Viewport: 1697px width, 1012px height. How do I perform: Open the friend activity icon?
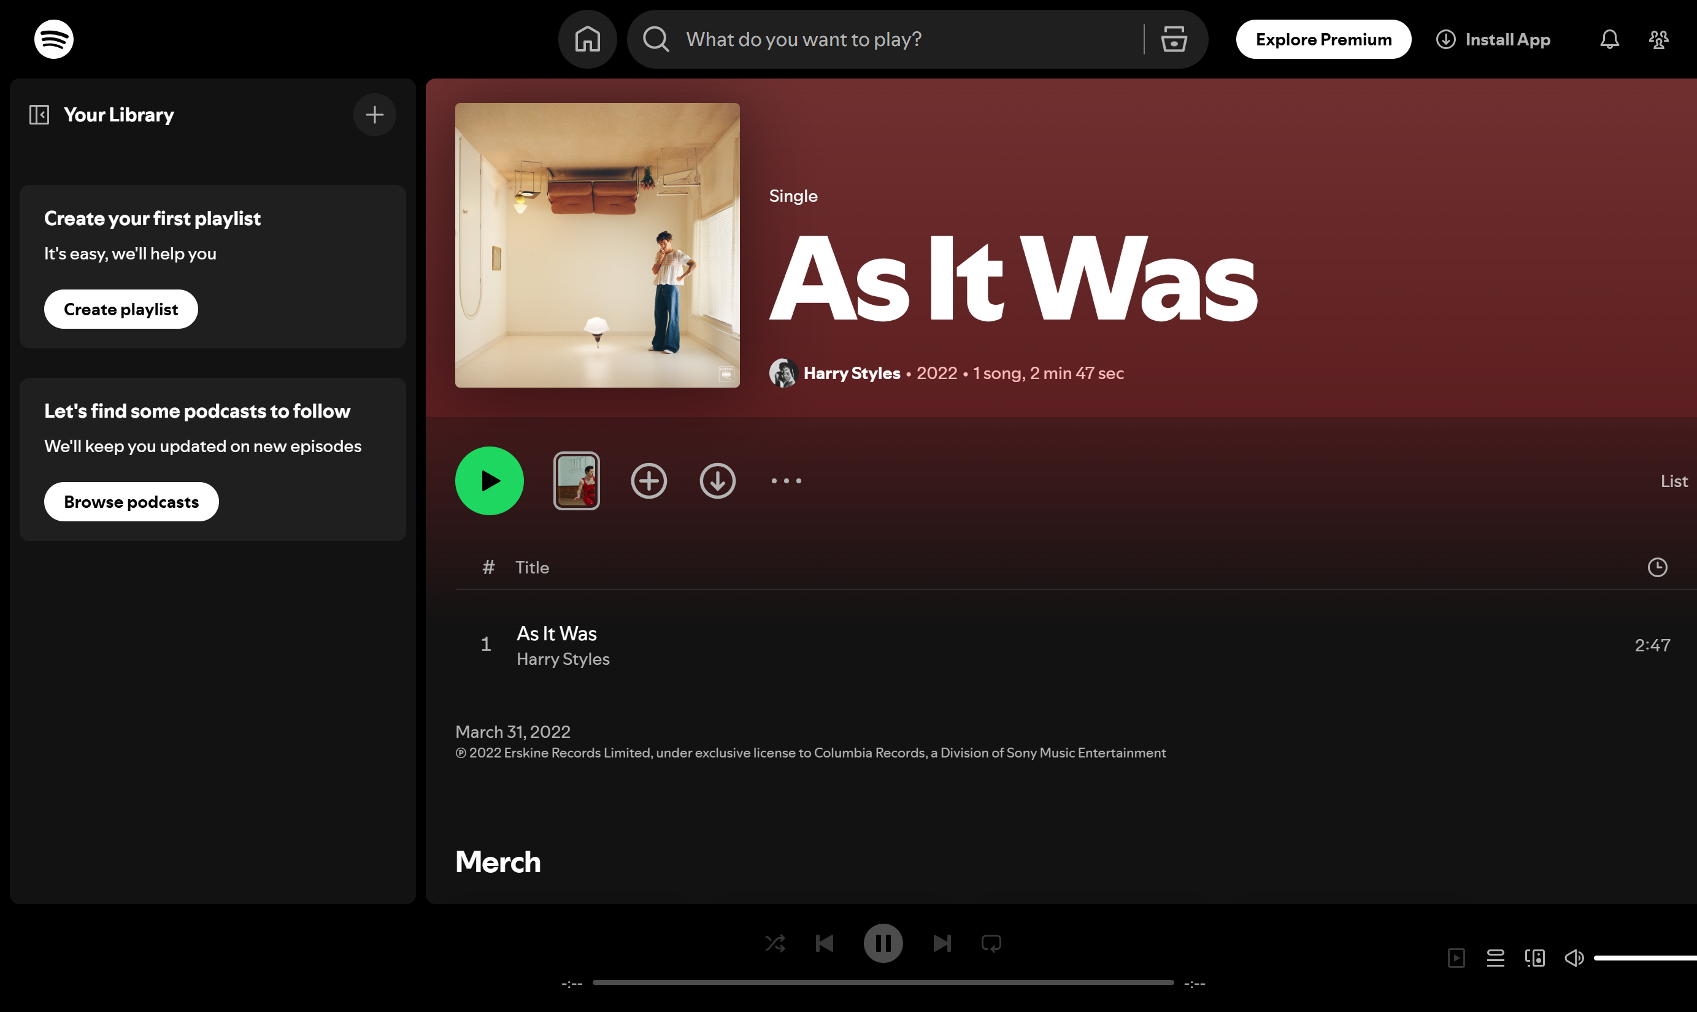(x=1659, y=39)
